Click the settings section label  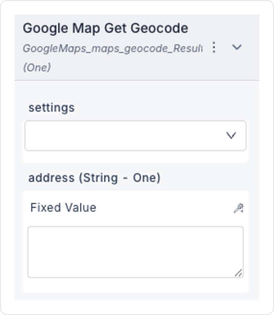pyautogui.click(x=51, y=108)
